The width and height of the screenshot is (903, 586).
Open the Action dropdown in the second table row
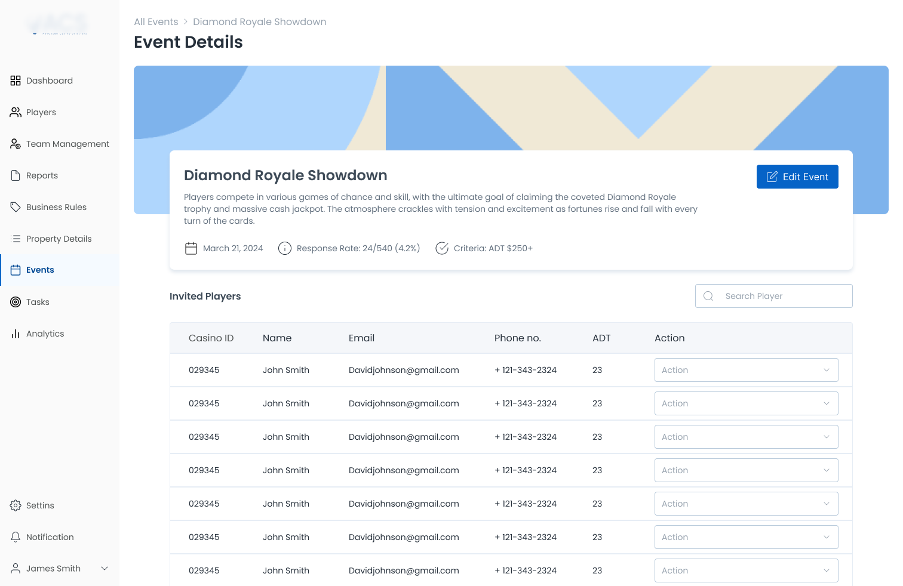(x=747, y=403)
